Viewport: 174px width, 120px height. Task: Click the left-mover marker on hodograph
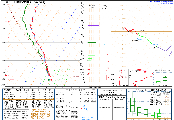pos(139,28)
